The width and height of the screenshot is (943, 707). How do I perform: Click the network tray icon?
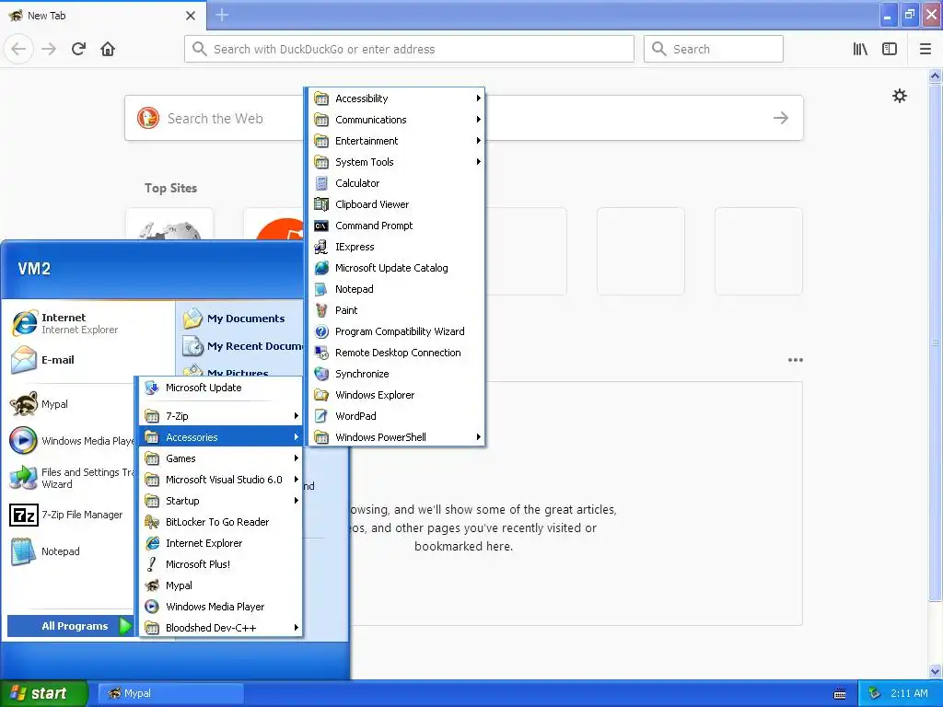tap(874, 693)
